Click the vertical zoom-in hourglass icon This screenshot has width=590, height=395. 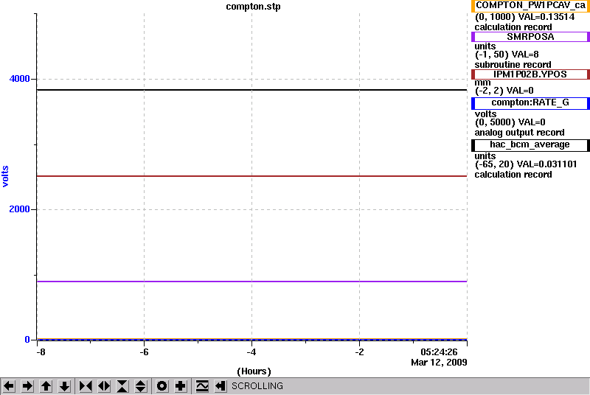click(x=122, y=386)
